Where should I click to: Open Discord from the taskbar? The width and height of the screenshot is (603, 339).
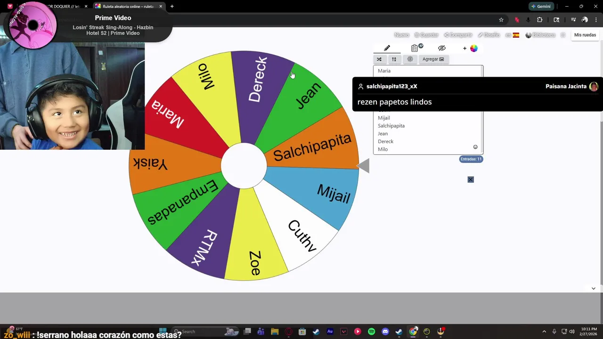click(385, 331)
